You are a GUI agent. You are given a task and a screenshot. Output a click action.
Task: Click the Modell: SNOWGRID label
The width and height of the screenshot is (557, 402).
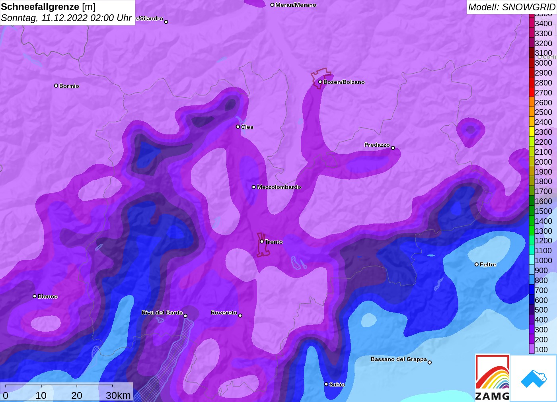point(511,7)
